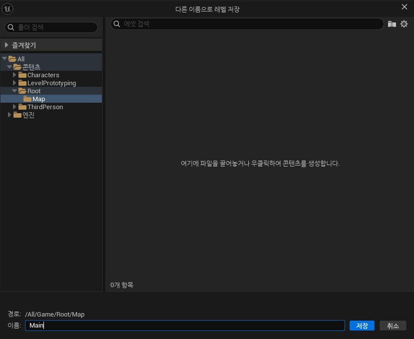Screen dimensions: 414x339
Task: Select the 콘텐츠 label in tree
Action: point(31,67)
